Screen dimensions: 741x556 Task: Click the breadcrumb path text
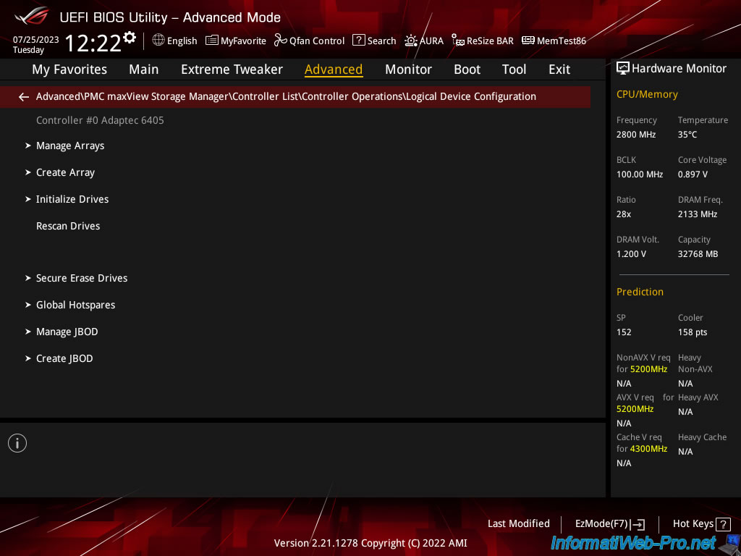[286, 96]
